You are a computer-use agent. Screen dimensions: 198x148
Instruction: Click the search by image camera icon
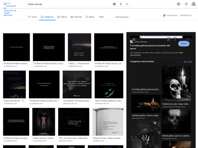point(114,4)
